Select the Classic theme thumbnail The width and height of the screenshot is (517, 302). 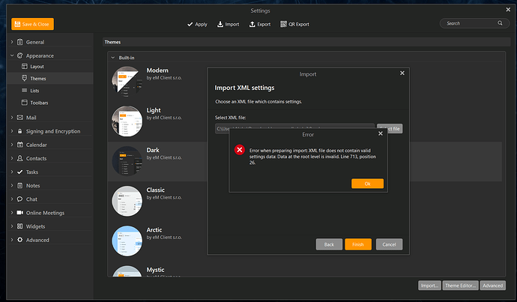pyautogui.click(x=127, y=201)
